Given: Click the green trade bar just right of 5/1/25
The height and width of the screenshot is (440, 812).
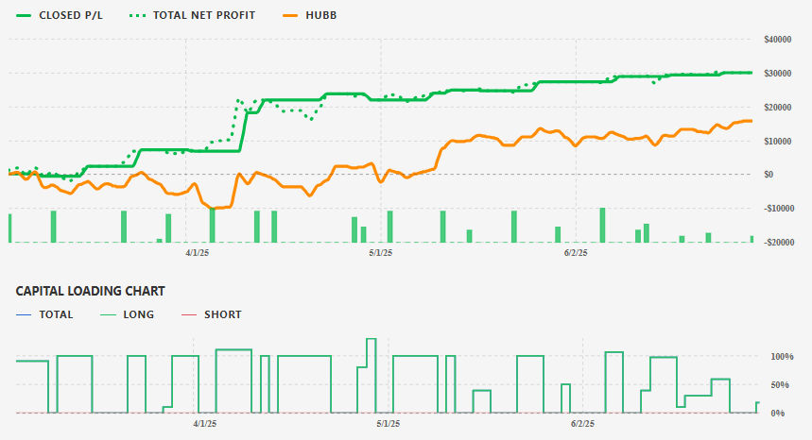Looking at the screenshot, I should click(x=390, y=227).
